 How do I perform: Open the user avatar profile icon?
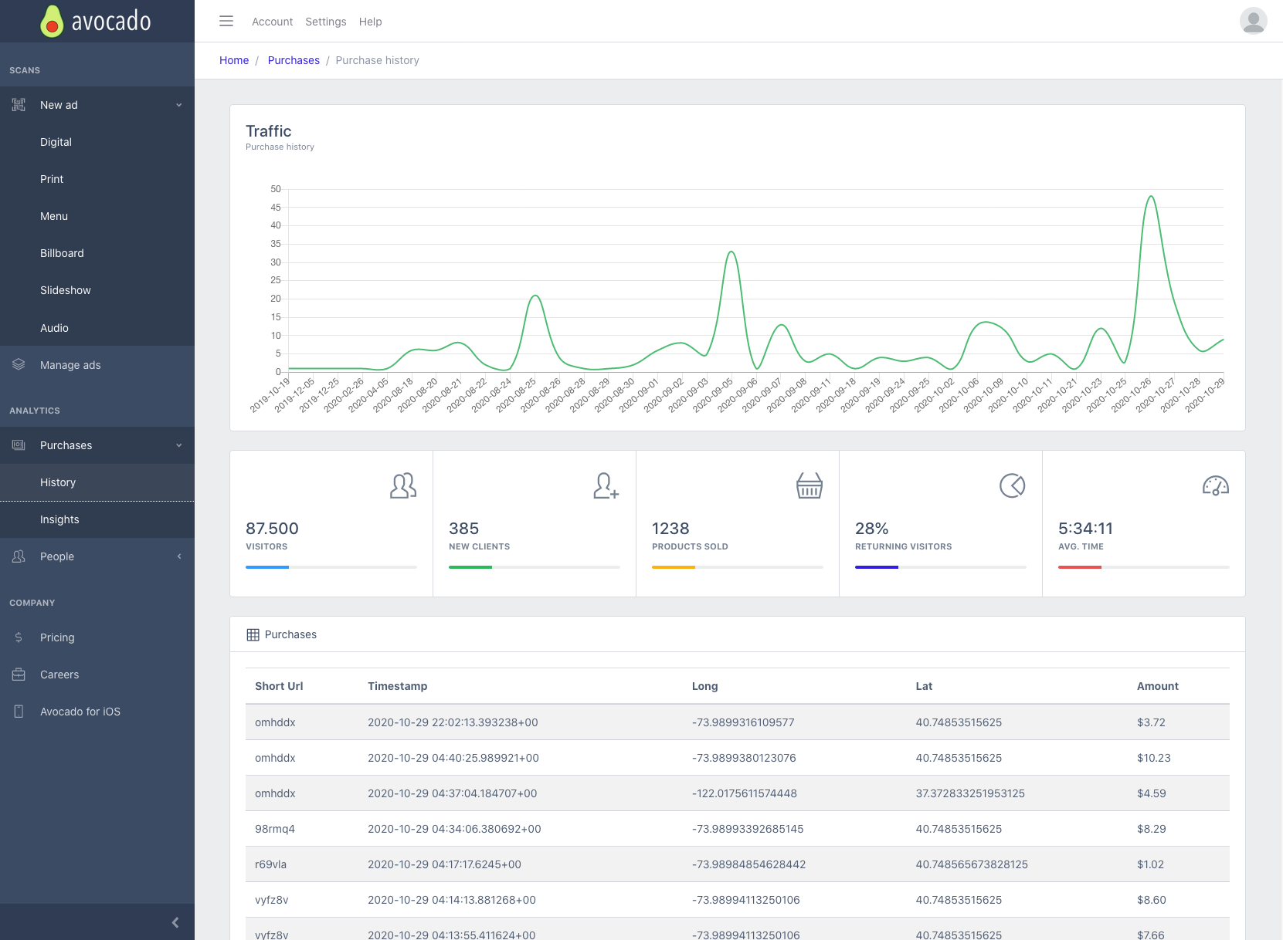pyautogui.click(x=1253, y=21)
